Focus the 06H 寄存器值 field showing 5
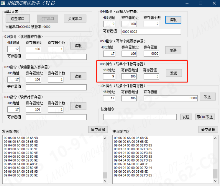The height and width of the screenshot is (186, 220). (151, 76)
